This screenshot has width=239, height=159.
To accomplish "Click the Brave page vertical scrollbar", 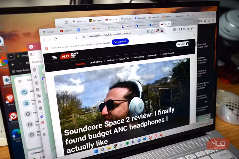I will click(196, 44).
